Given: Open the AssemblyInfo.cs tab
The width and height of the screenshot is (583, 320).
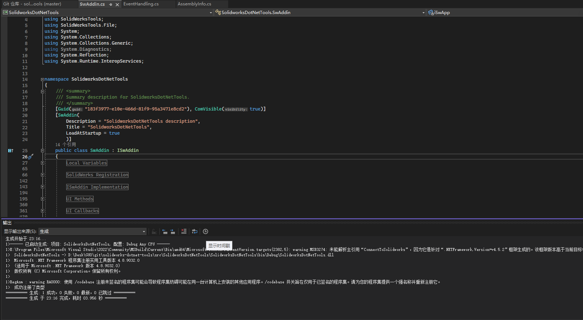Looking at the screenshot, I should [194, 4].
